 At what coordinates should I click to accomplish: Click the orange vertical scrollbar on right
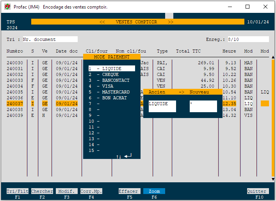pos(273,117)
